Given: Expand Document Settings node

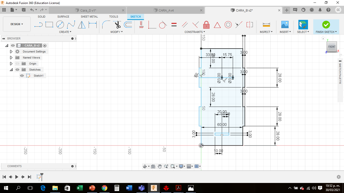Looking at the screenshot, I should (x=11, y=52).
